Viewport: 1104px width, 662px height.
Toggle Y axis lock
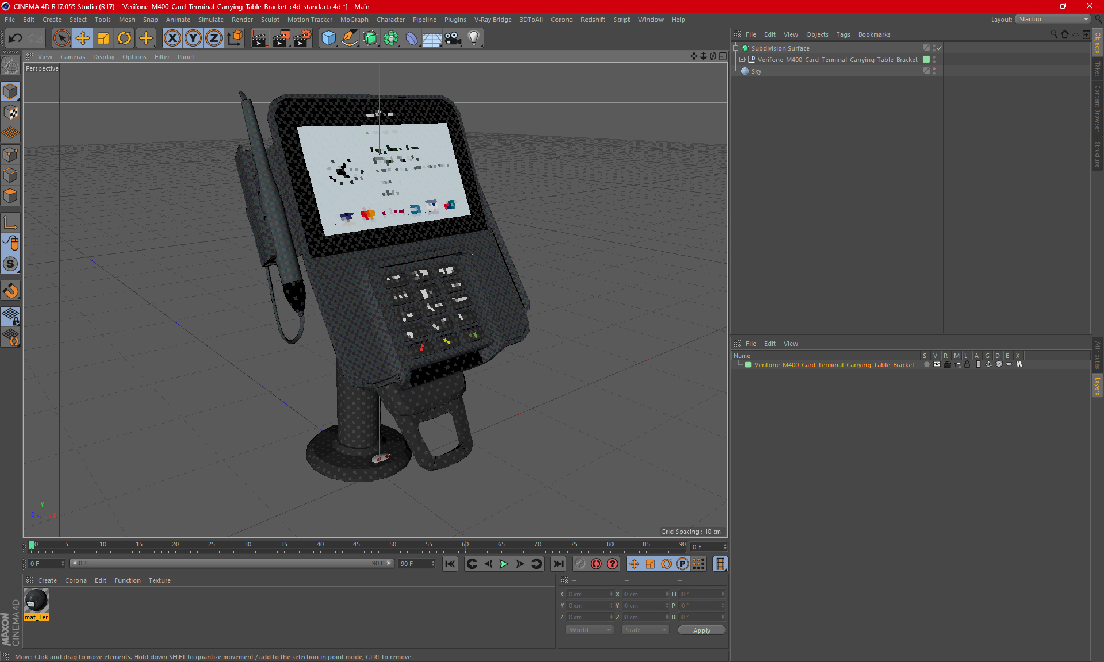[x=193, y=39]
